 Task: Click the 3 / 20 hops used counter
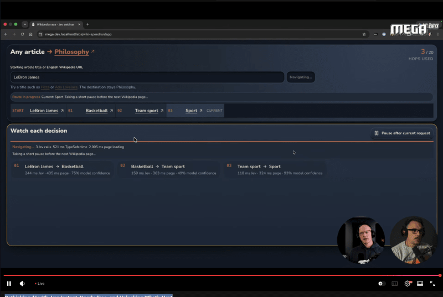pyautogui.click(x=421, y=55)
